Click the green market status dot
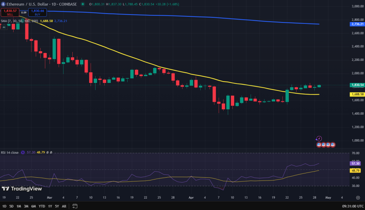The image size is (365, 210). [x=83, y=4]
